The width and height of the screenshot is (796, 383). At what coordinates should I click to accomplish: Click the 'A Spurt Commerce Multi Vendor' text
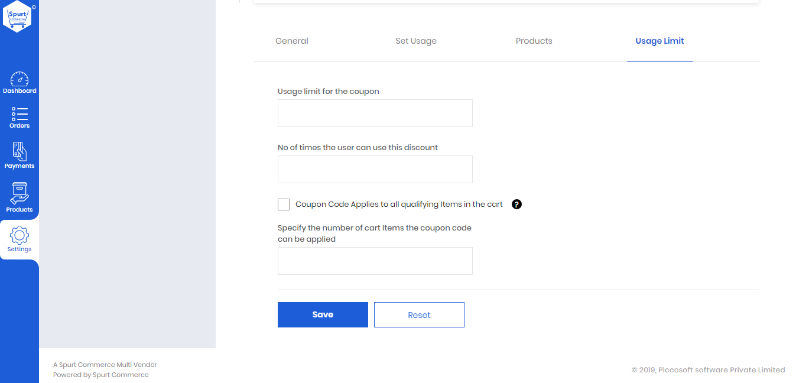tap(105, 365)
